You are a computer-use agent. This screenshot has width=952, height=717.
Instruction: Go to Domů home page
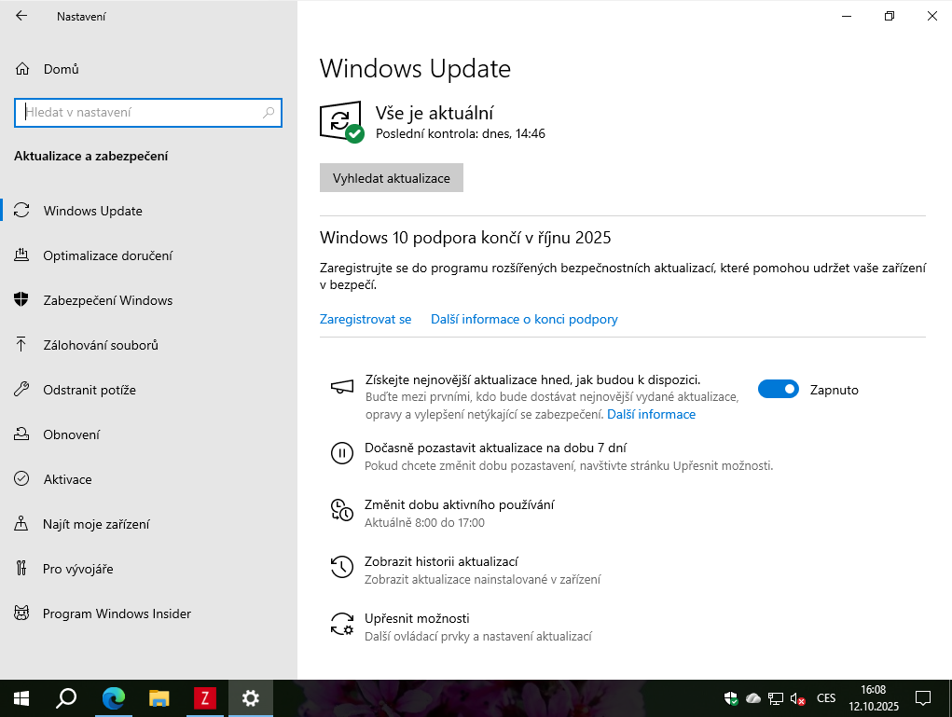click(61, 69)
